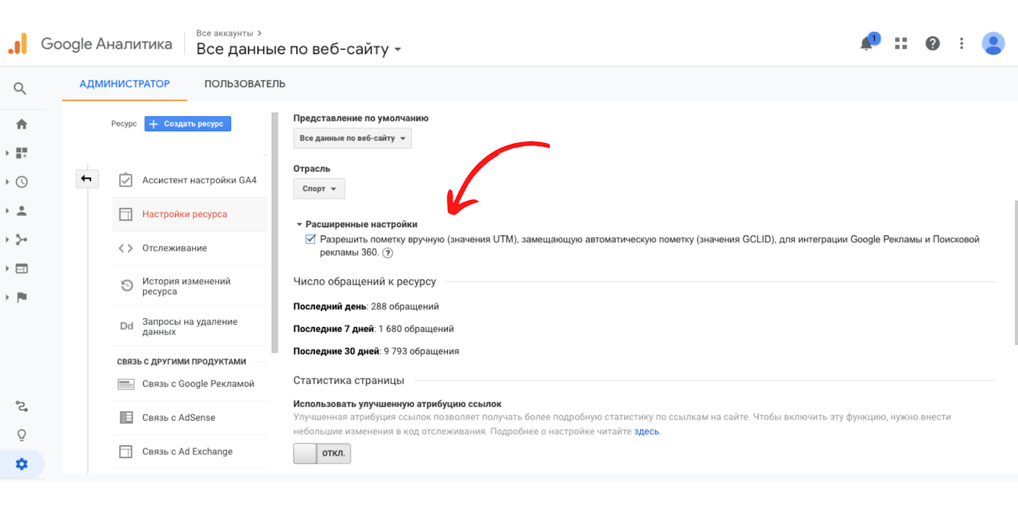This screenshot has width=1018, height=509.
Task: Switch to ПОЛЬЗОВАТЕЛЬ tab
Action: tap(244, 84)
